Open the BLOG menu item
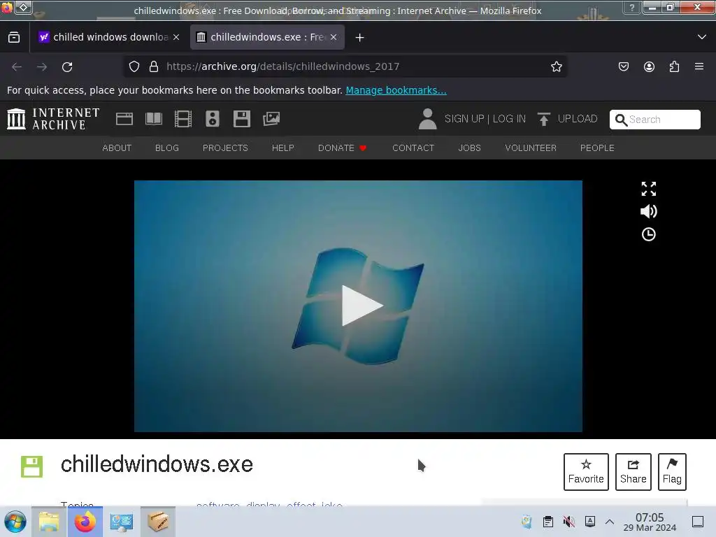Screen dimensions: 716x537 [167, 148]
